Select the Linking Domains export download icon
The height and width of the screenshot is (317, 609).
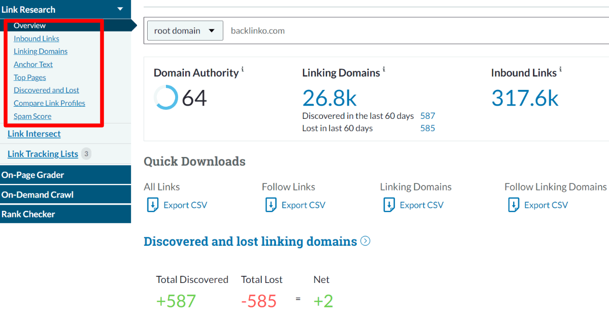pos(389,204)
